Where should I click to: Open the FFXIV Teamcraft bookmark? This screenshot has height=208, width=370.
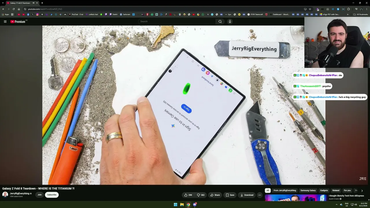[255, 14]
